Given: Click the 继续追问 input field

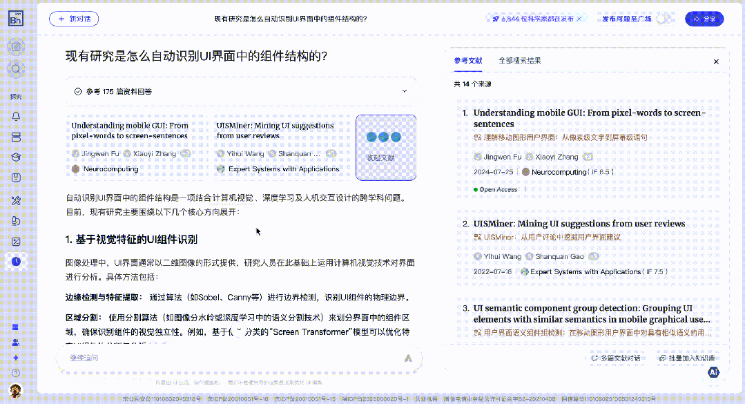Looking at the screenshot, I should click(228, 358).
